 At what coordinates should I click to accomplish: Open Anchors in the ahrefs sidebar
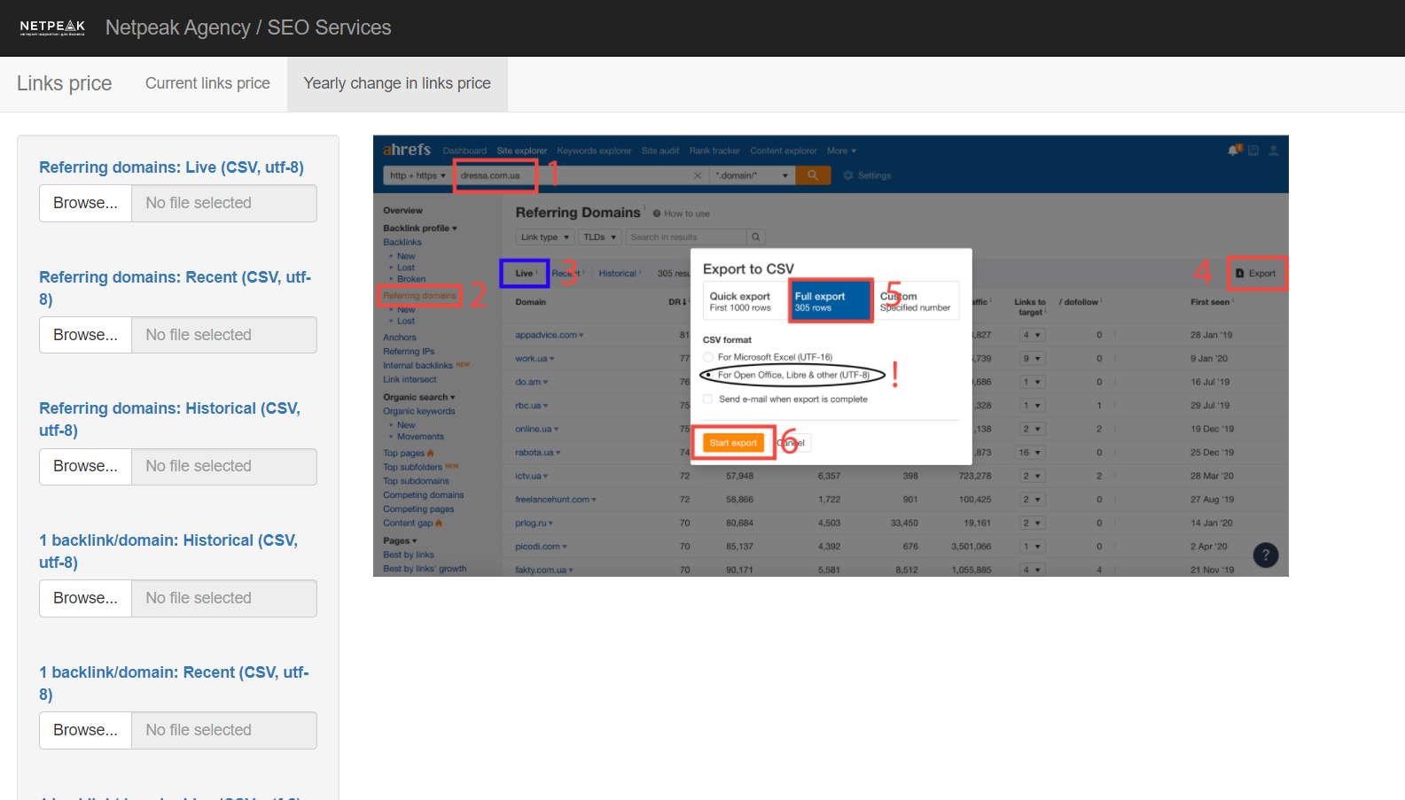pos(400,338)
